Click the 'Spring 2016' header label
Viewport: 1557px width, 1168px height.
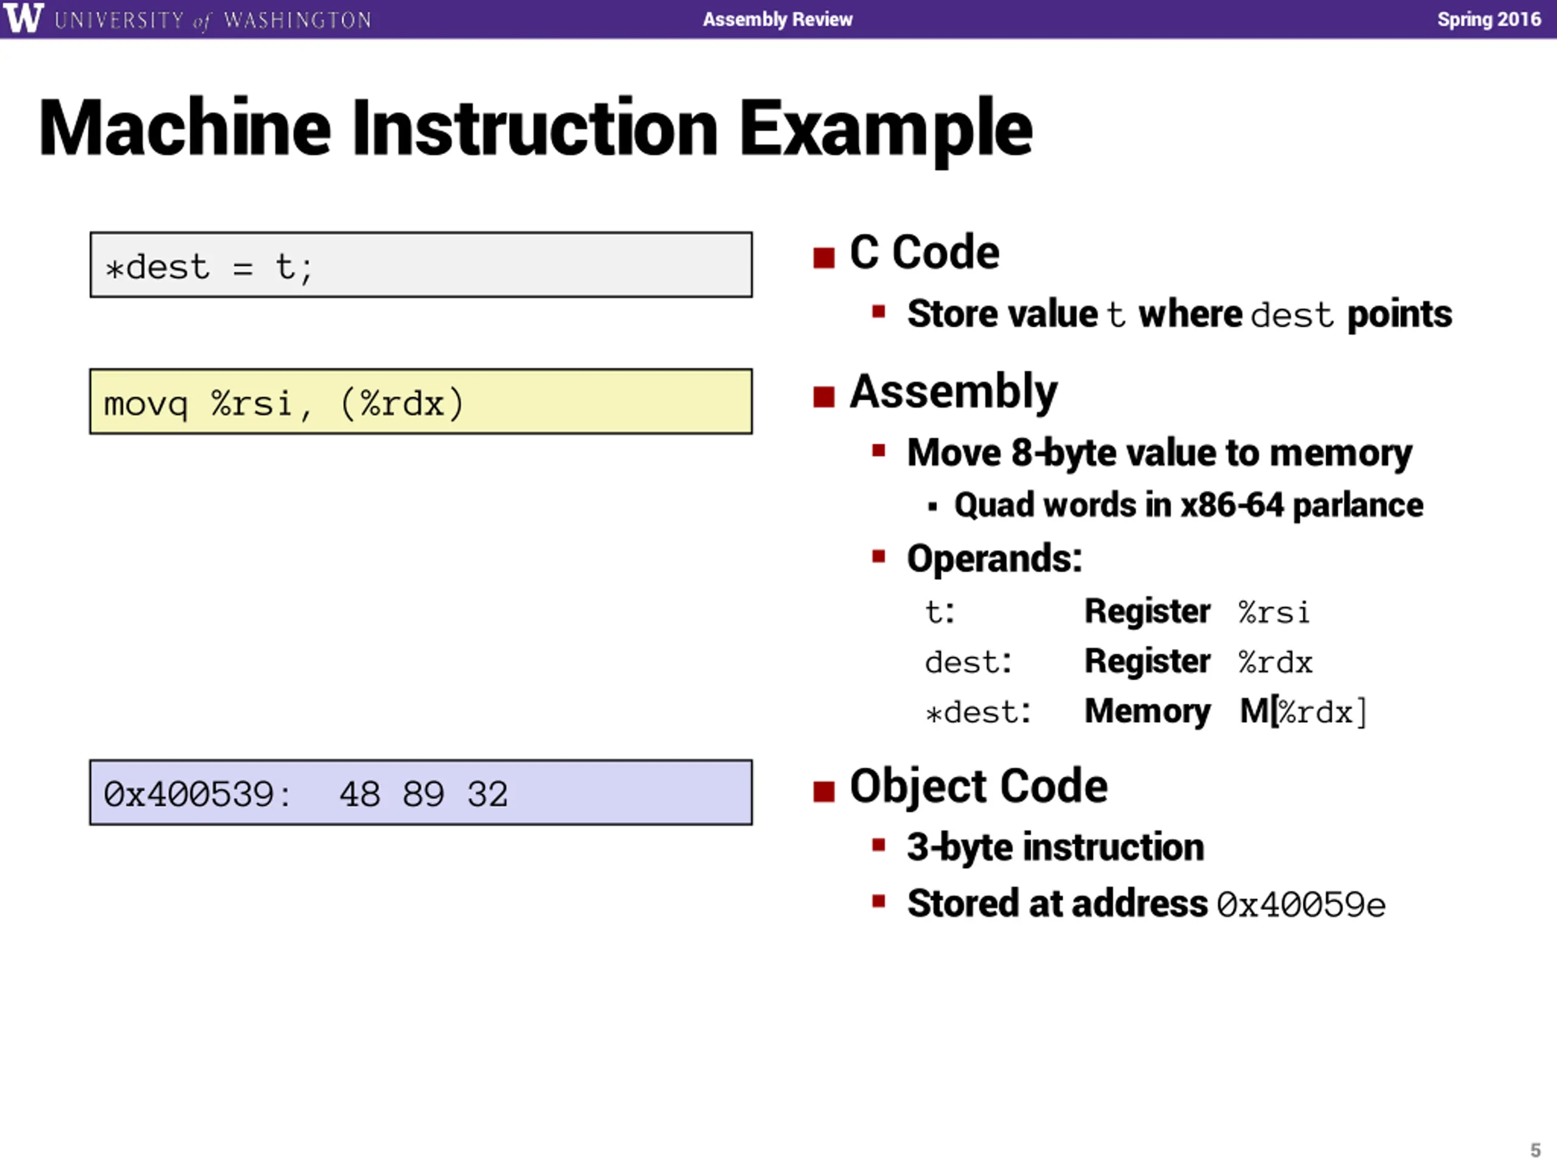click(x=1489, y=19)
